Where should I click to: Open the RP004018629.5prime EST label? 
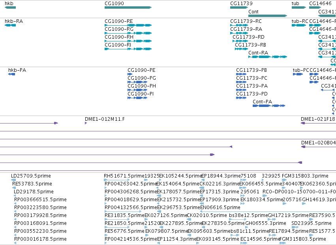coord(131,200)
